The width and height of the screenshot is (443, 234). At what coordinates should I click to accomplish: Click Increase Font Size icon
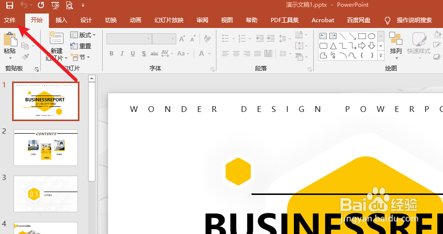tap(182, 39)
